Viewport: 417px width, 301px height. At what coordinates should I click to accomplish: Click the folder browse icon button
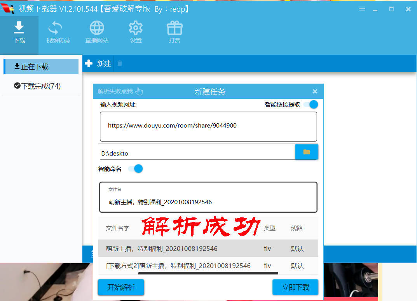pos(307,152)
